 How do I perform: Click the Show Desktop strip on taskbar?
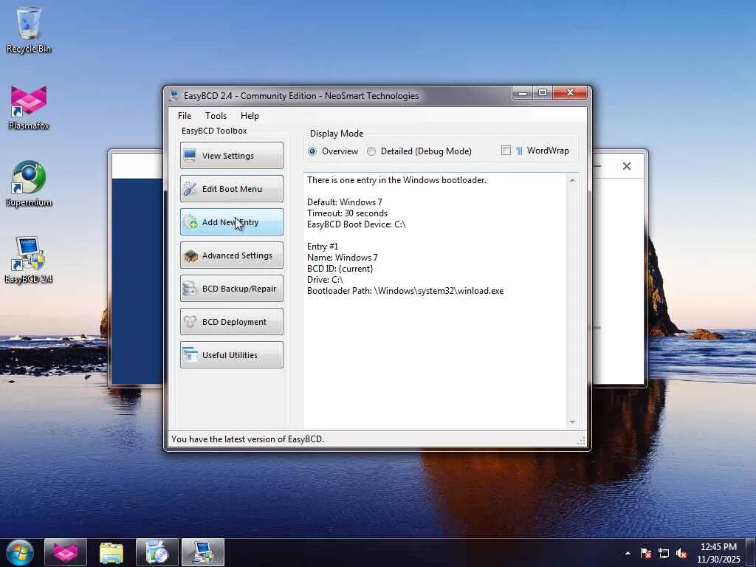pyautogui.click(x=751, y=552)
